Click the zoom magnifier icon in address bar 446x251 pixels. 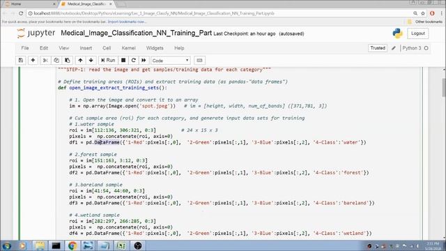(415, 13)
